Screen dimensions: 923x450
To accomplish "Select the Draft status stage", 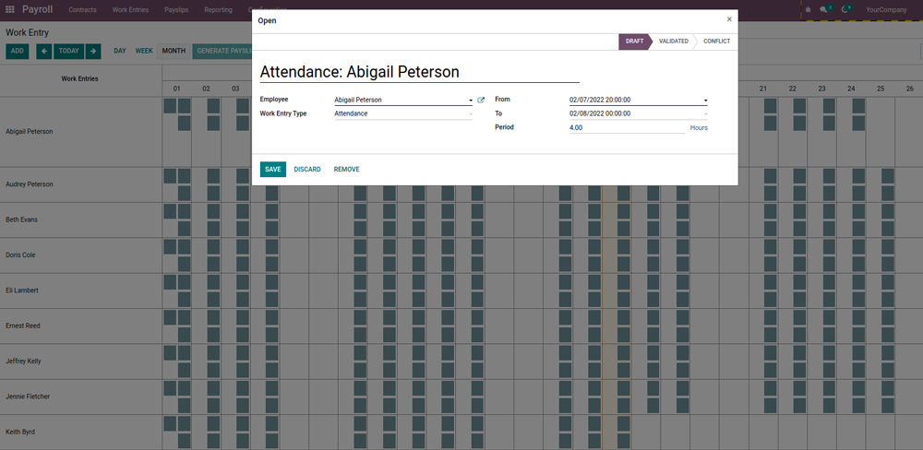I will [634, 41].
